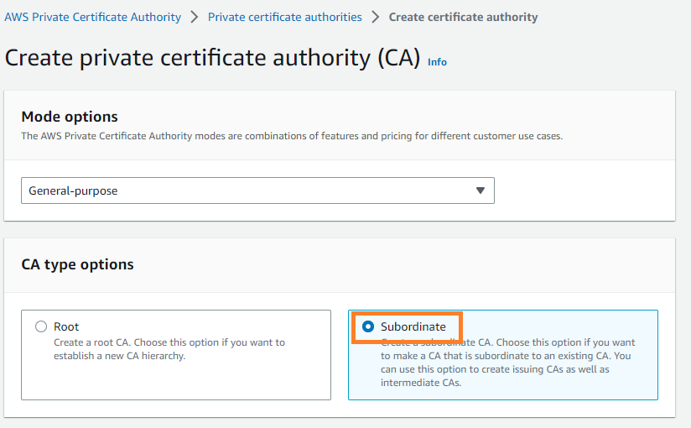691x428 pixels.
Task: Click the CA type options heading
Action: pyautogui.click(x=77, y=264)
